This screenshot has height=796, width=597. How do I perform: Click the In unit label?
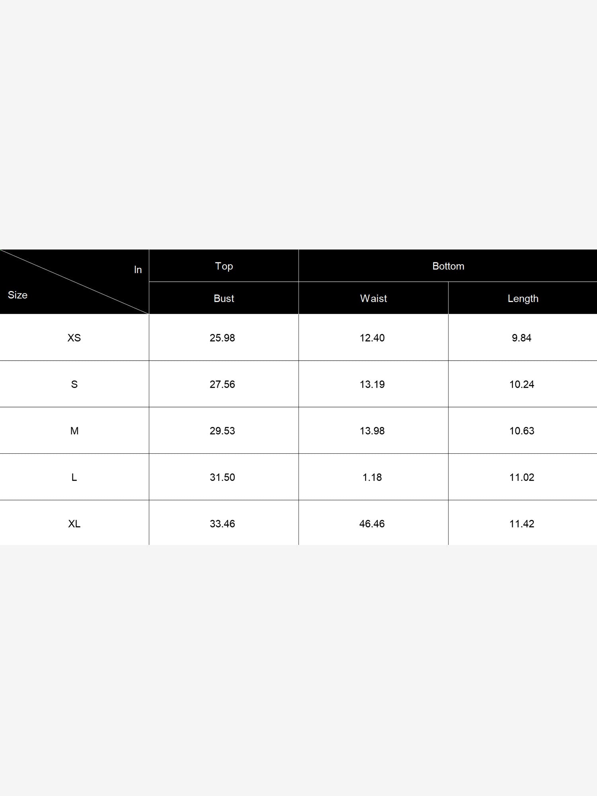138,270
